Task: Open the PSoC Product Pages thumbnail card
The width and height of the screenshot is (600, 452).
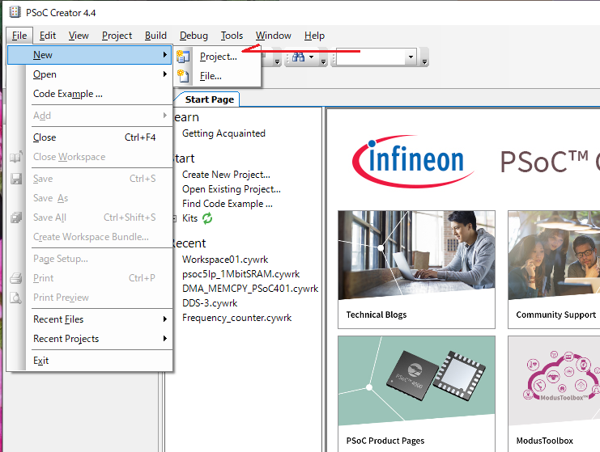Action: pos(416,394)
